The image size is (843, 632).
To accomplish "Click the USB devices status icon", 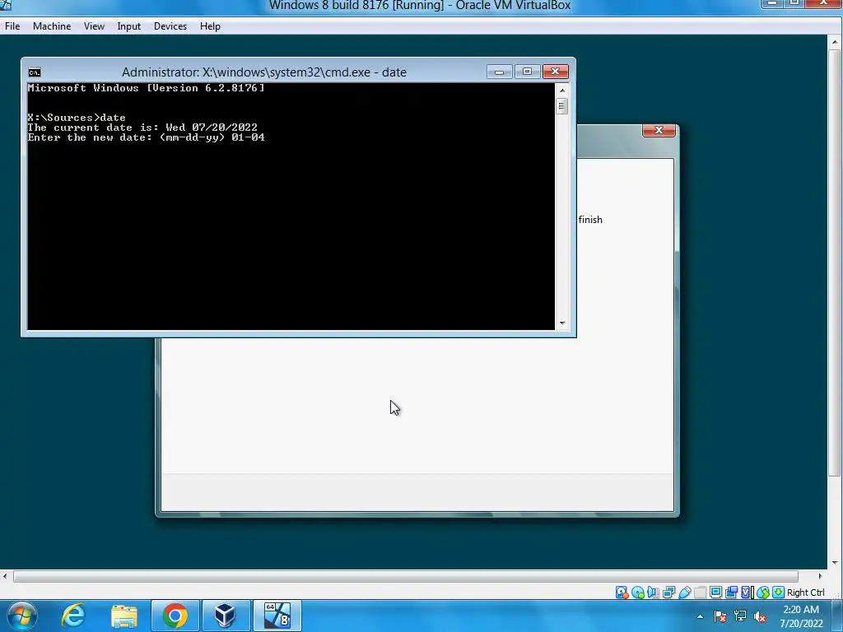I will pos(685,592).
